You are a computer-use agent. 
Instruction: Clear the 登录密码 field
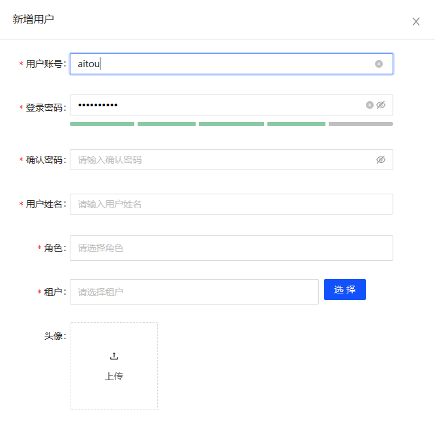pyautogui.click(x=370, y=105)
